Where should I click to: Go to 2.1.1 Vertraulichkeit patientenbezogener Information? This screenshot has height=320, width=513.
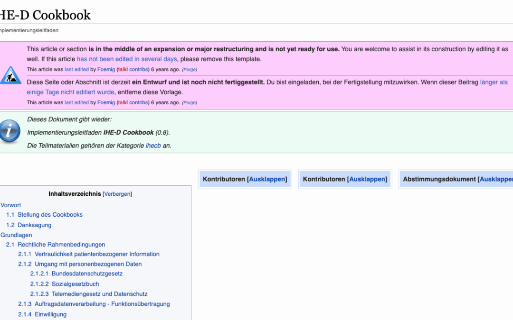pyautogui.click(x=89, y=254)
